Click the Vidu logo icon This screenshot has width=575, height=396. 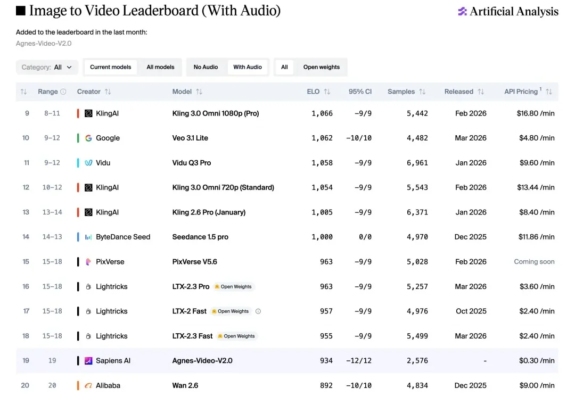(x=88, y=163)
